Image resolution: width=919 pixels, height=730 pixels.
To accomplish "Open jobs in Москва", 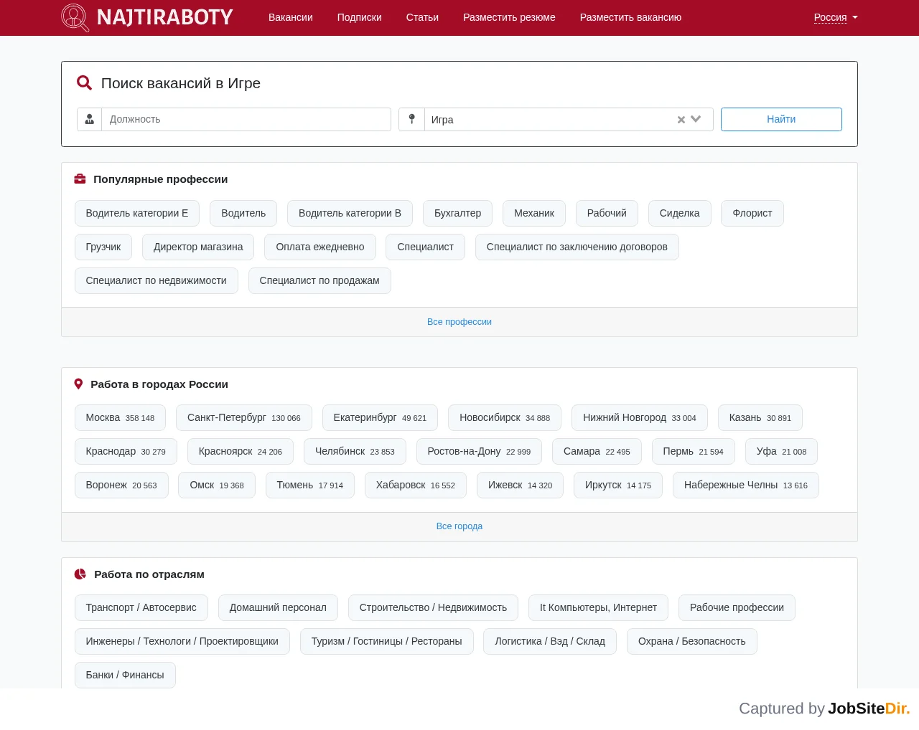I will click(120, 417).
